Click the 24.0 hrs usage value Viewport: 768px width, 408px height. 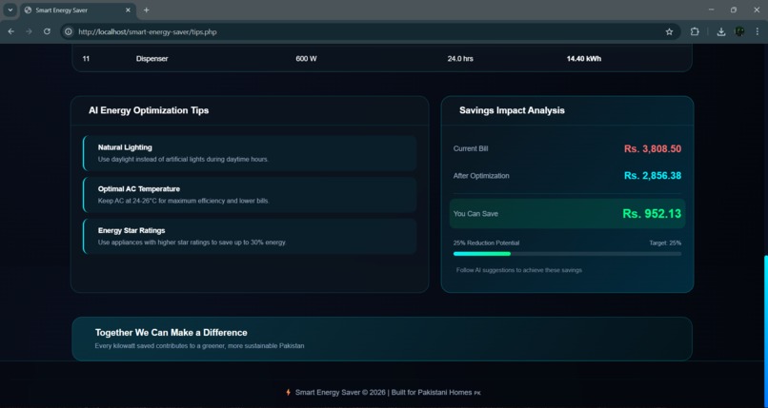click(x=460, y=59)
